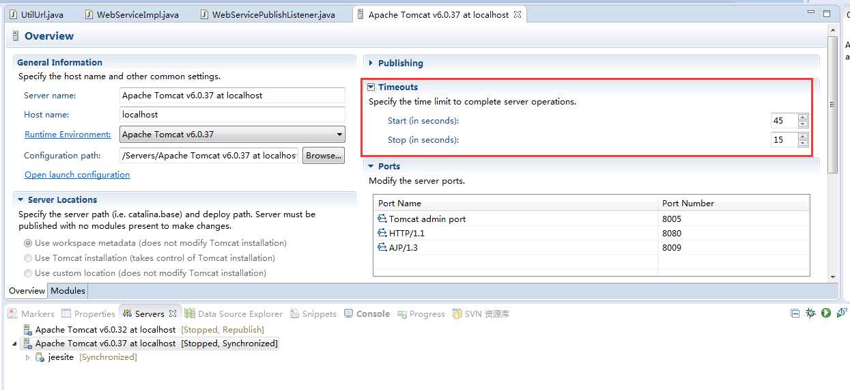Switch to the Console view

pyautogui.click(x=366, y=314)
